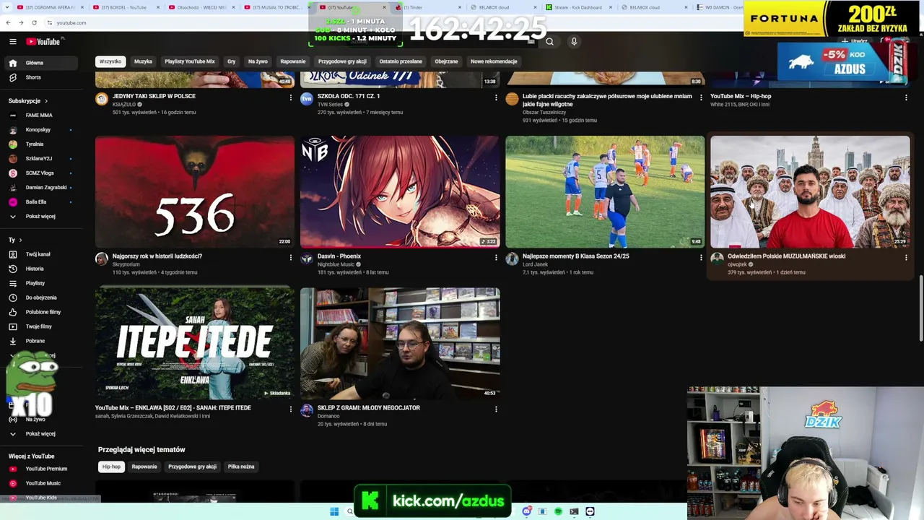Image resolution: width=924 pixels, height=520 pixels.
Task: Play the 536 Najgorszy rok video thumbnail
Action: coord(195,191)
